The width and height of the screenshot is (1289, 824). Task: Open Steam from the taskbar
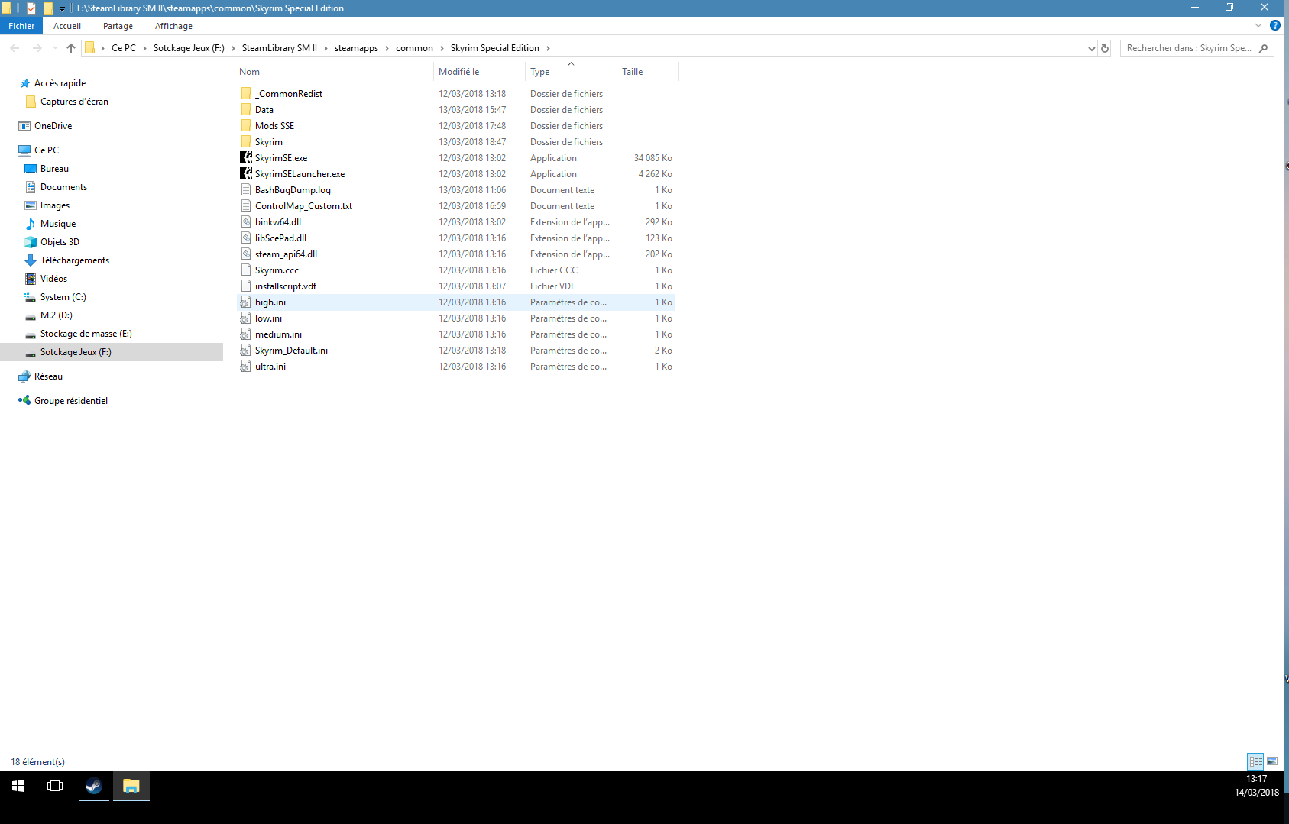pos(94,786)
